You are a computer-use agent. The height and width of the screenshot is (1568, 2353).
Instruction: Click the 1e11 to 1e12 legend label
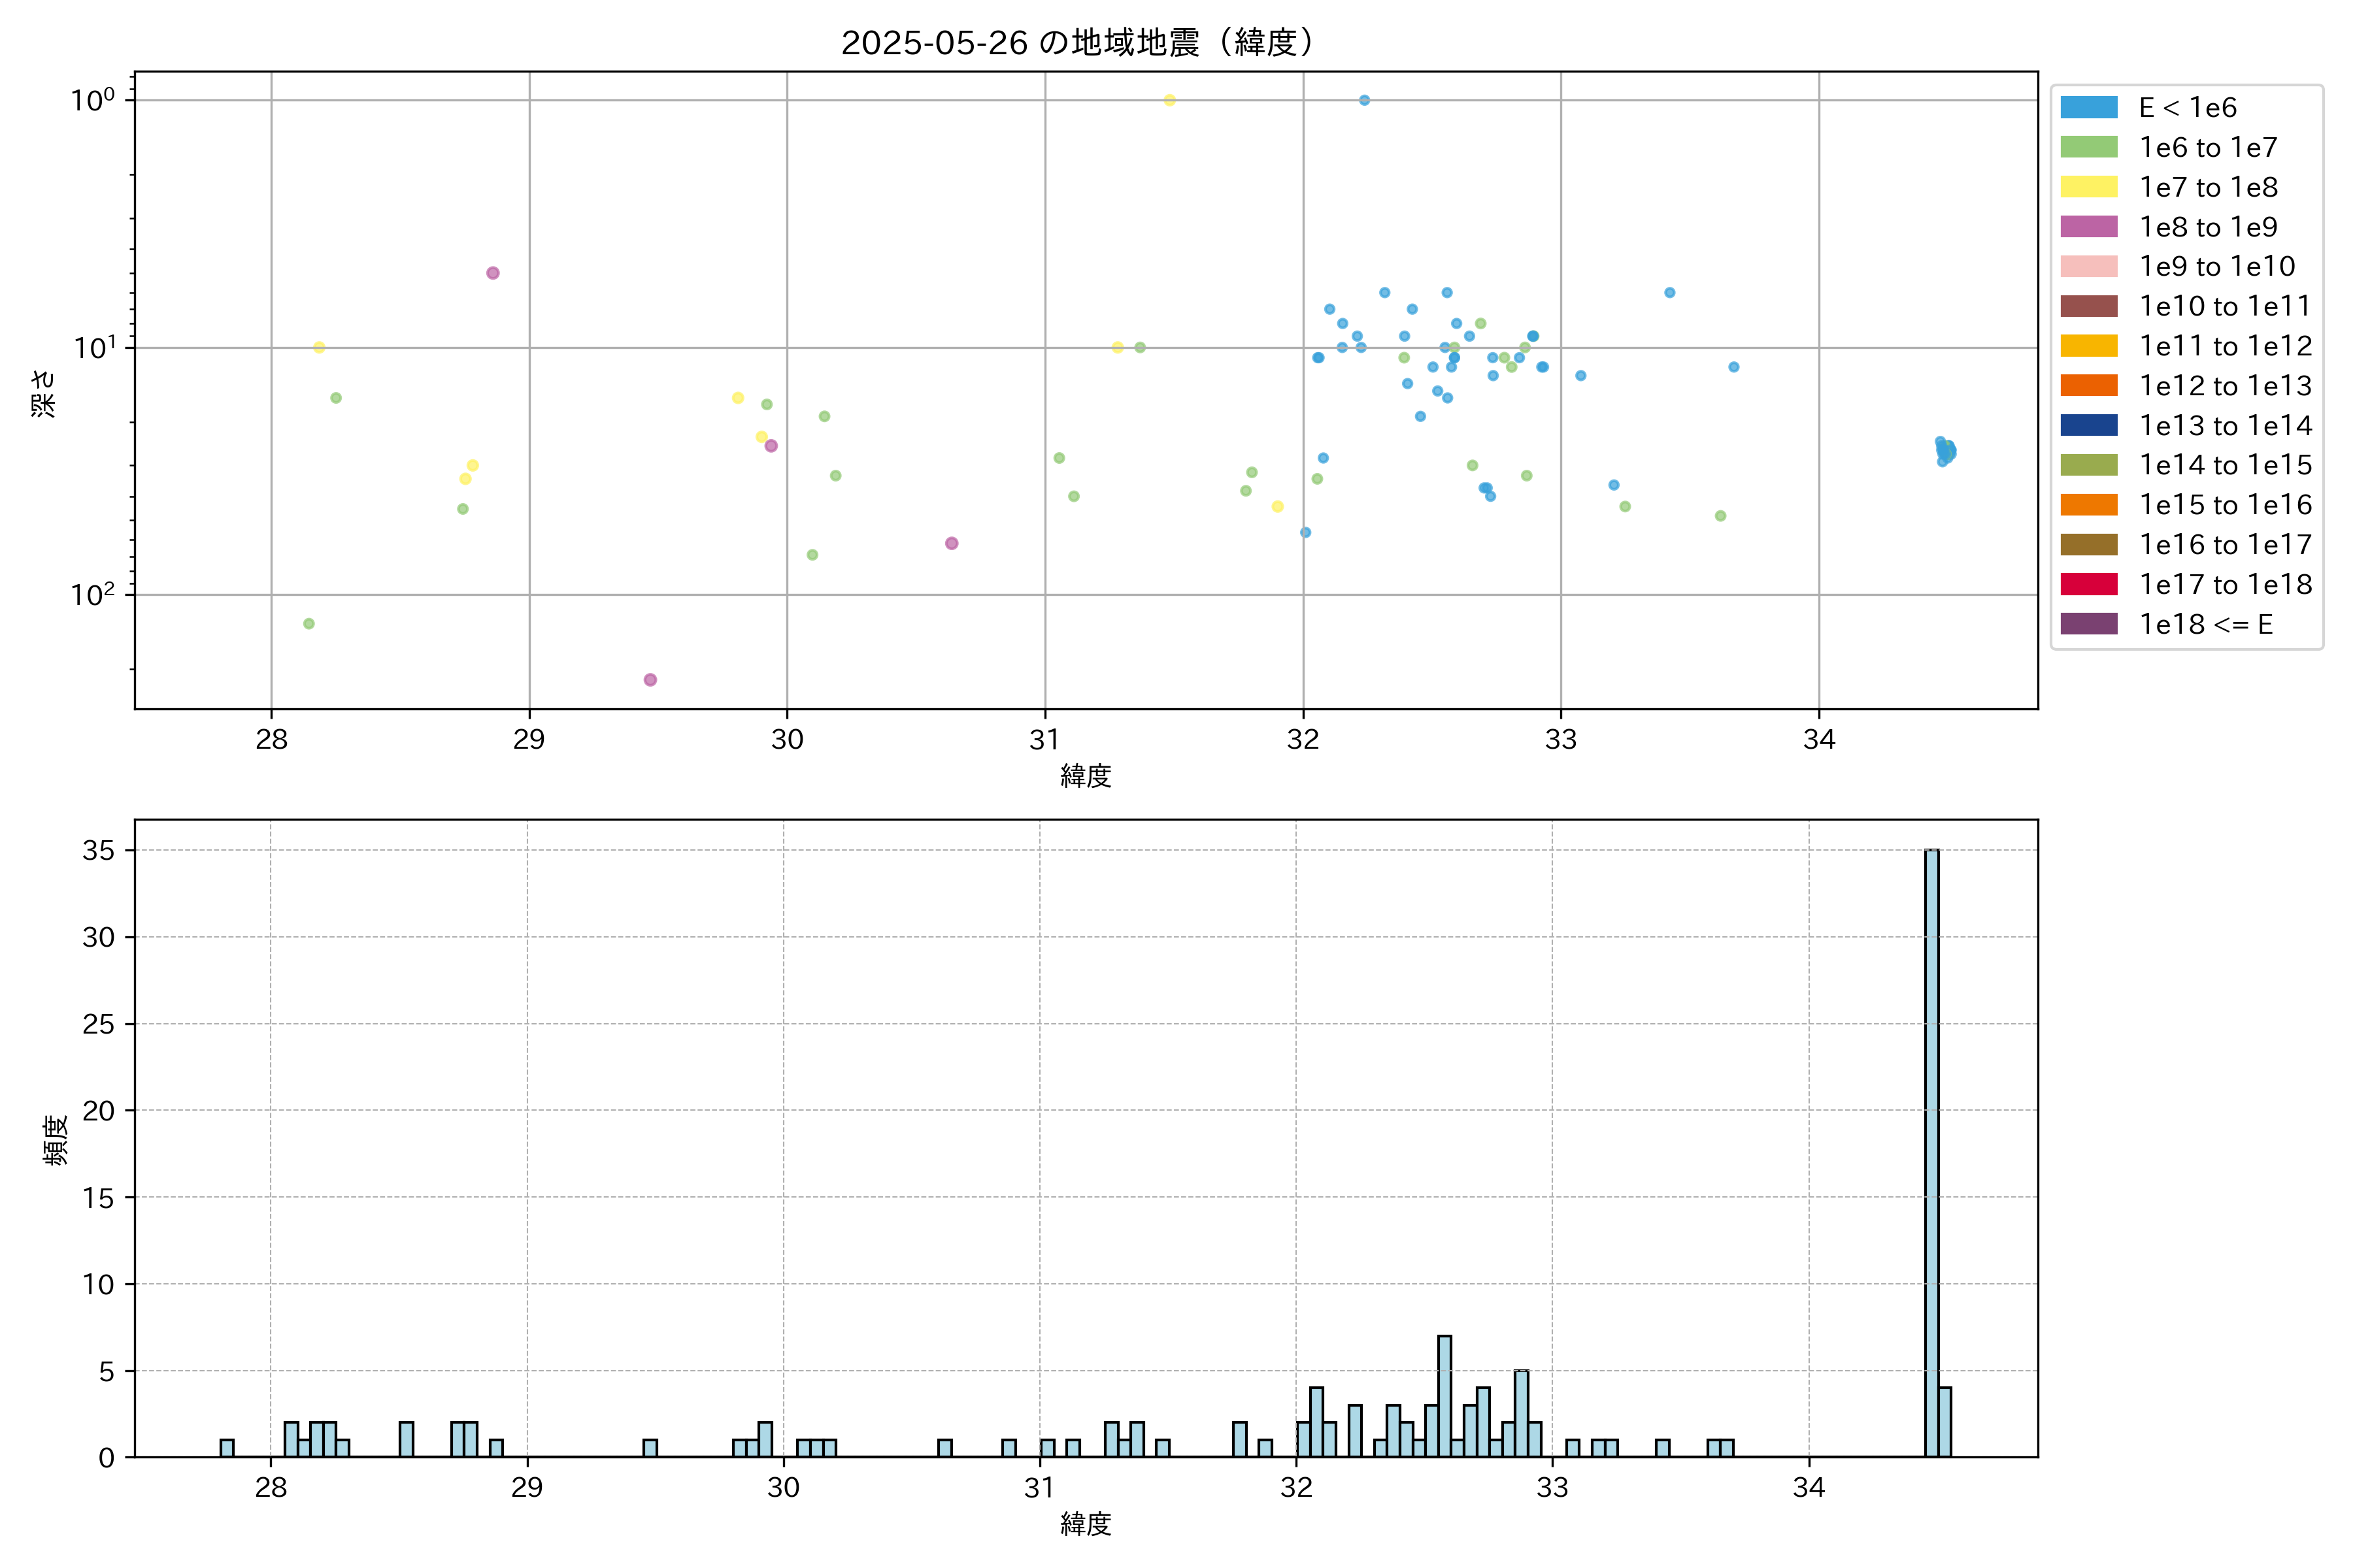click(2225, 346)
